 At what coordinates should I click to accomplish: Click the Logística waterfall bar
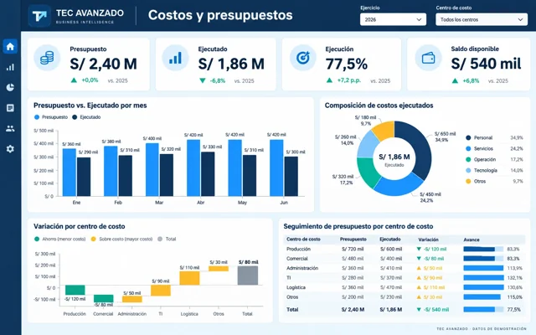(190, 278)
